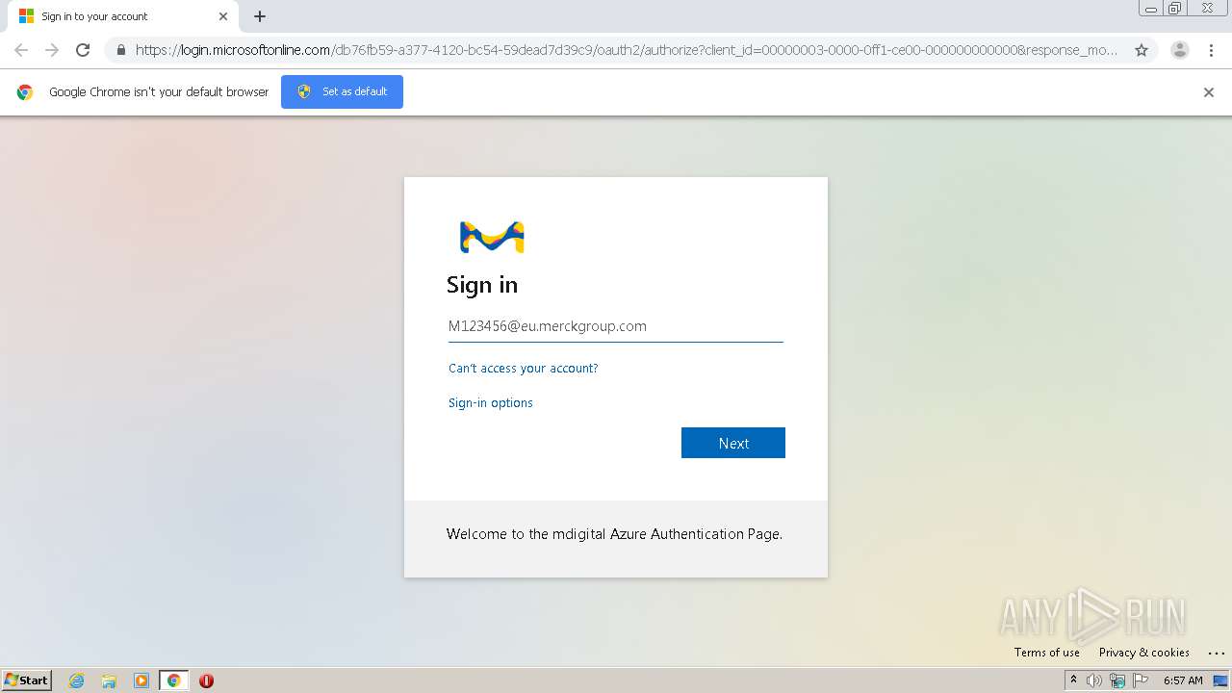This screenshot has height=693, width=1232.
Task: Open the Chrome profile avatar
Action: (1179, 50)
